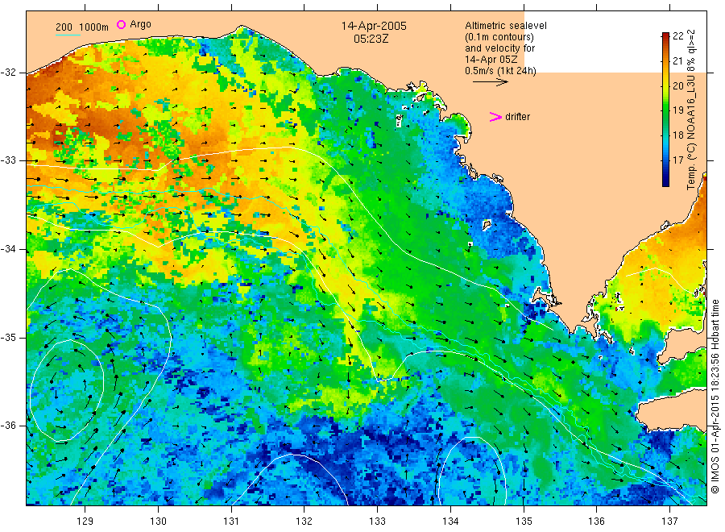Click the longitude label 136
Screen dimensions: 725x532
click(596, 522)
